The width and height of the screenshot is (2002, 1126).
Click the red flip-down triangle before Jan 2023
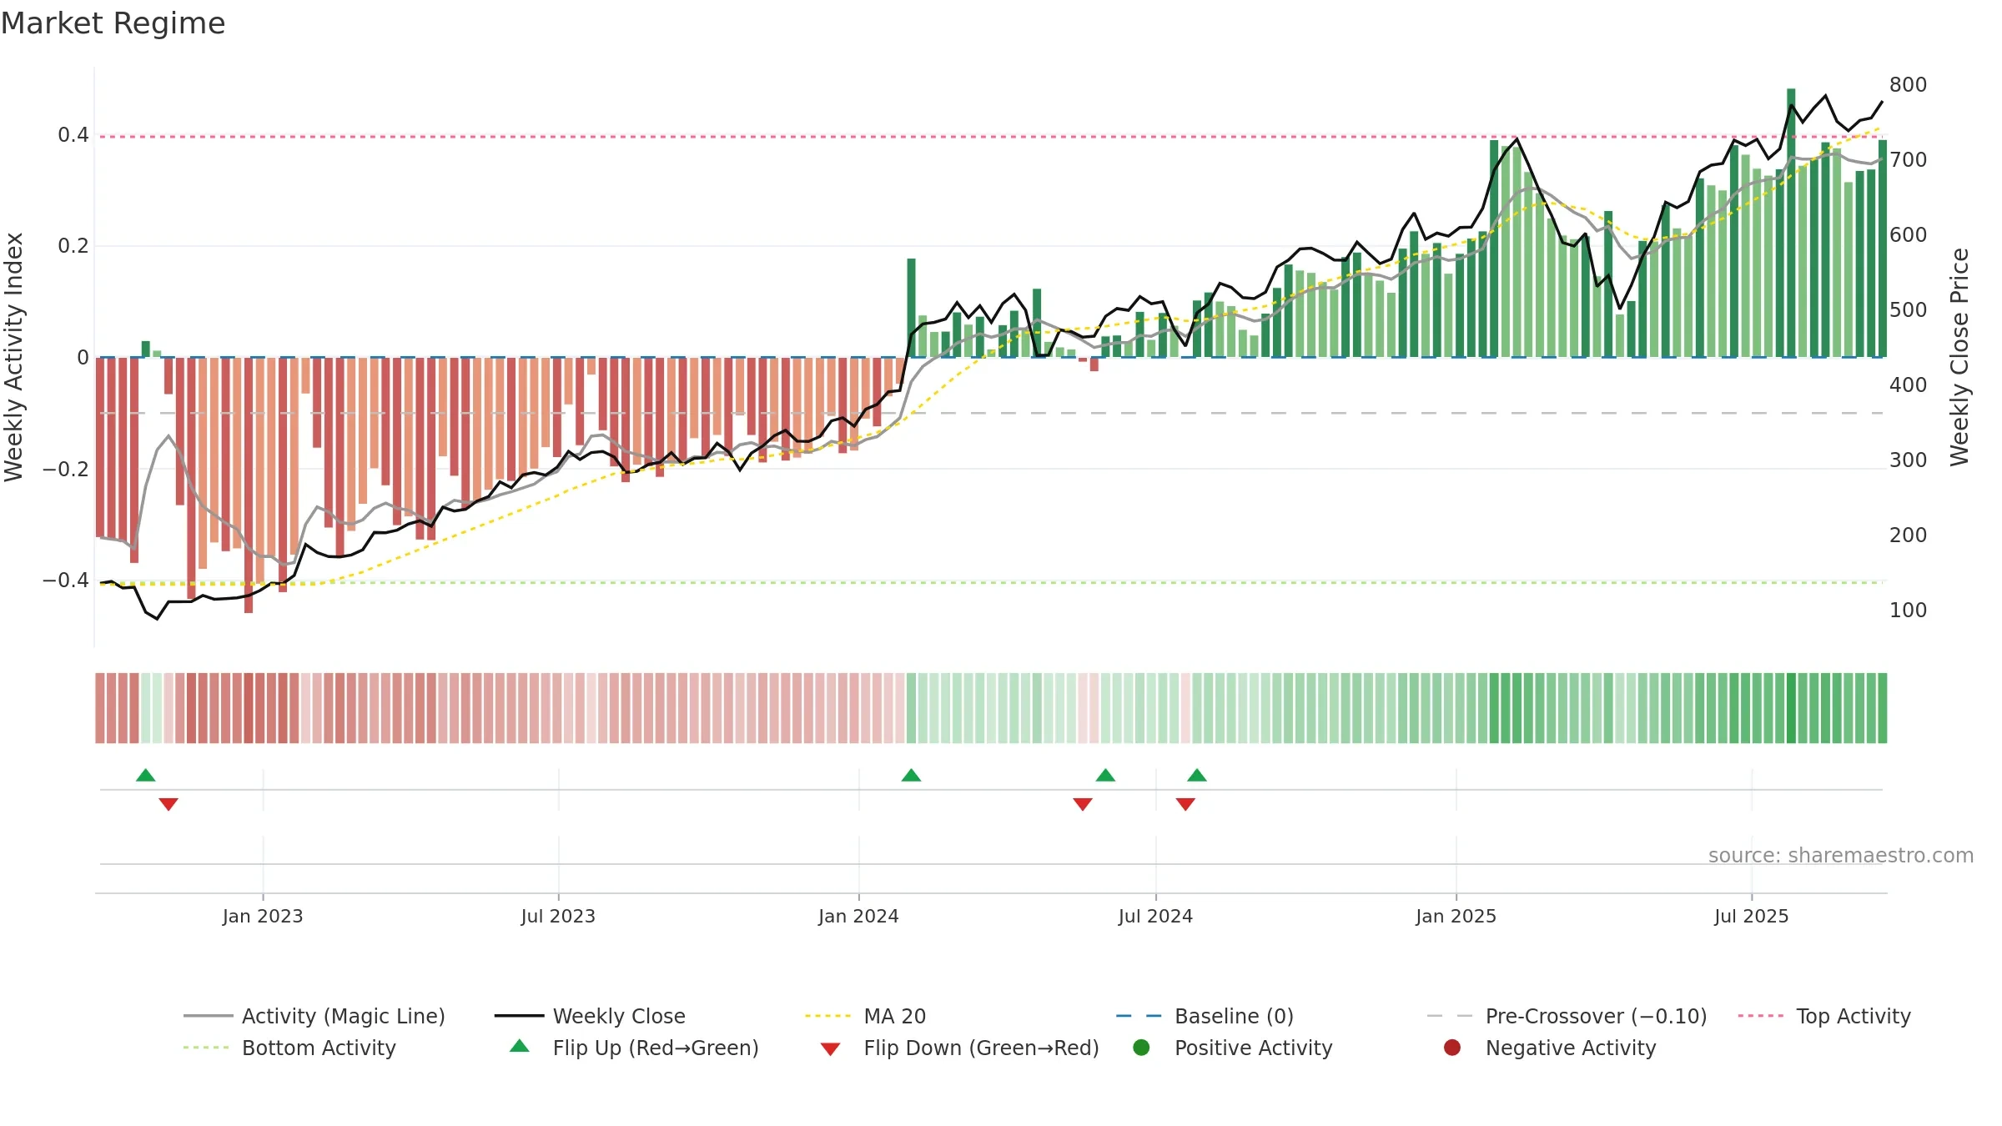(169, 804)
